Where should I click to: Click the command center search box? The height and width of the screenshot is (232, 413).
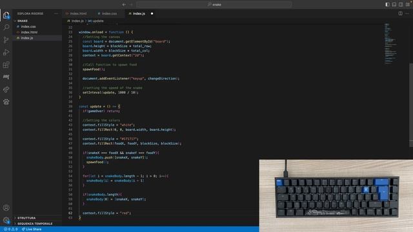[x=214, y=5]
